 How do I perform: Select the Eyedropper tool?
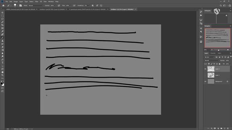click(3, 31)
